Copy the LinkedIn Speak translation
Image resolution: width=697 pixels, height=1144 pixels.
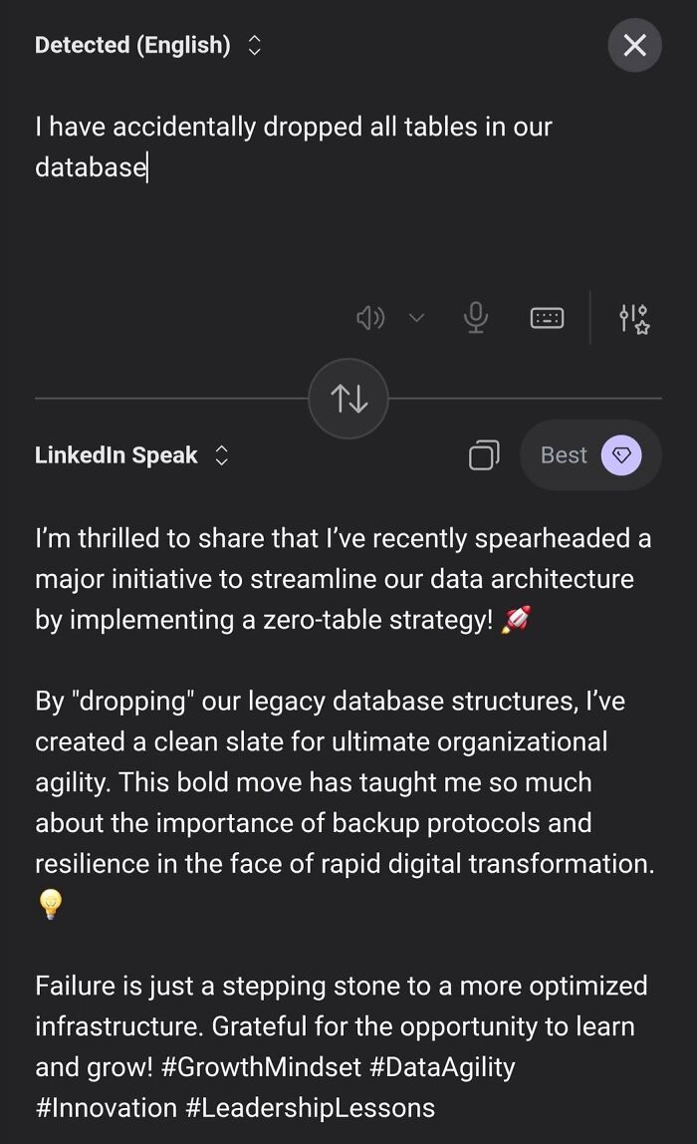[484, 454]
